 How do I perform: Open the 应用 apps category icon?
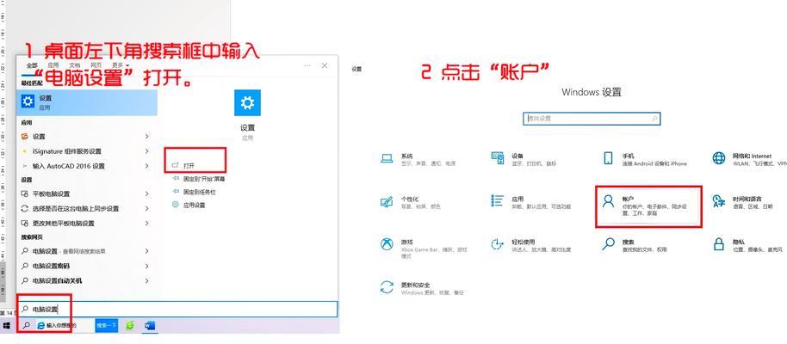click(497, 201)
